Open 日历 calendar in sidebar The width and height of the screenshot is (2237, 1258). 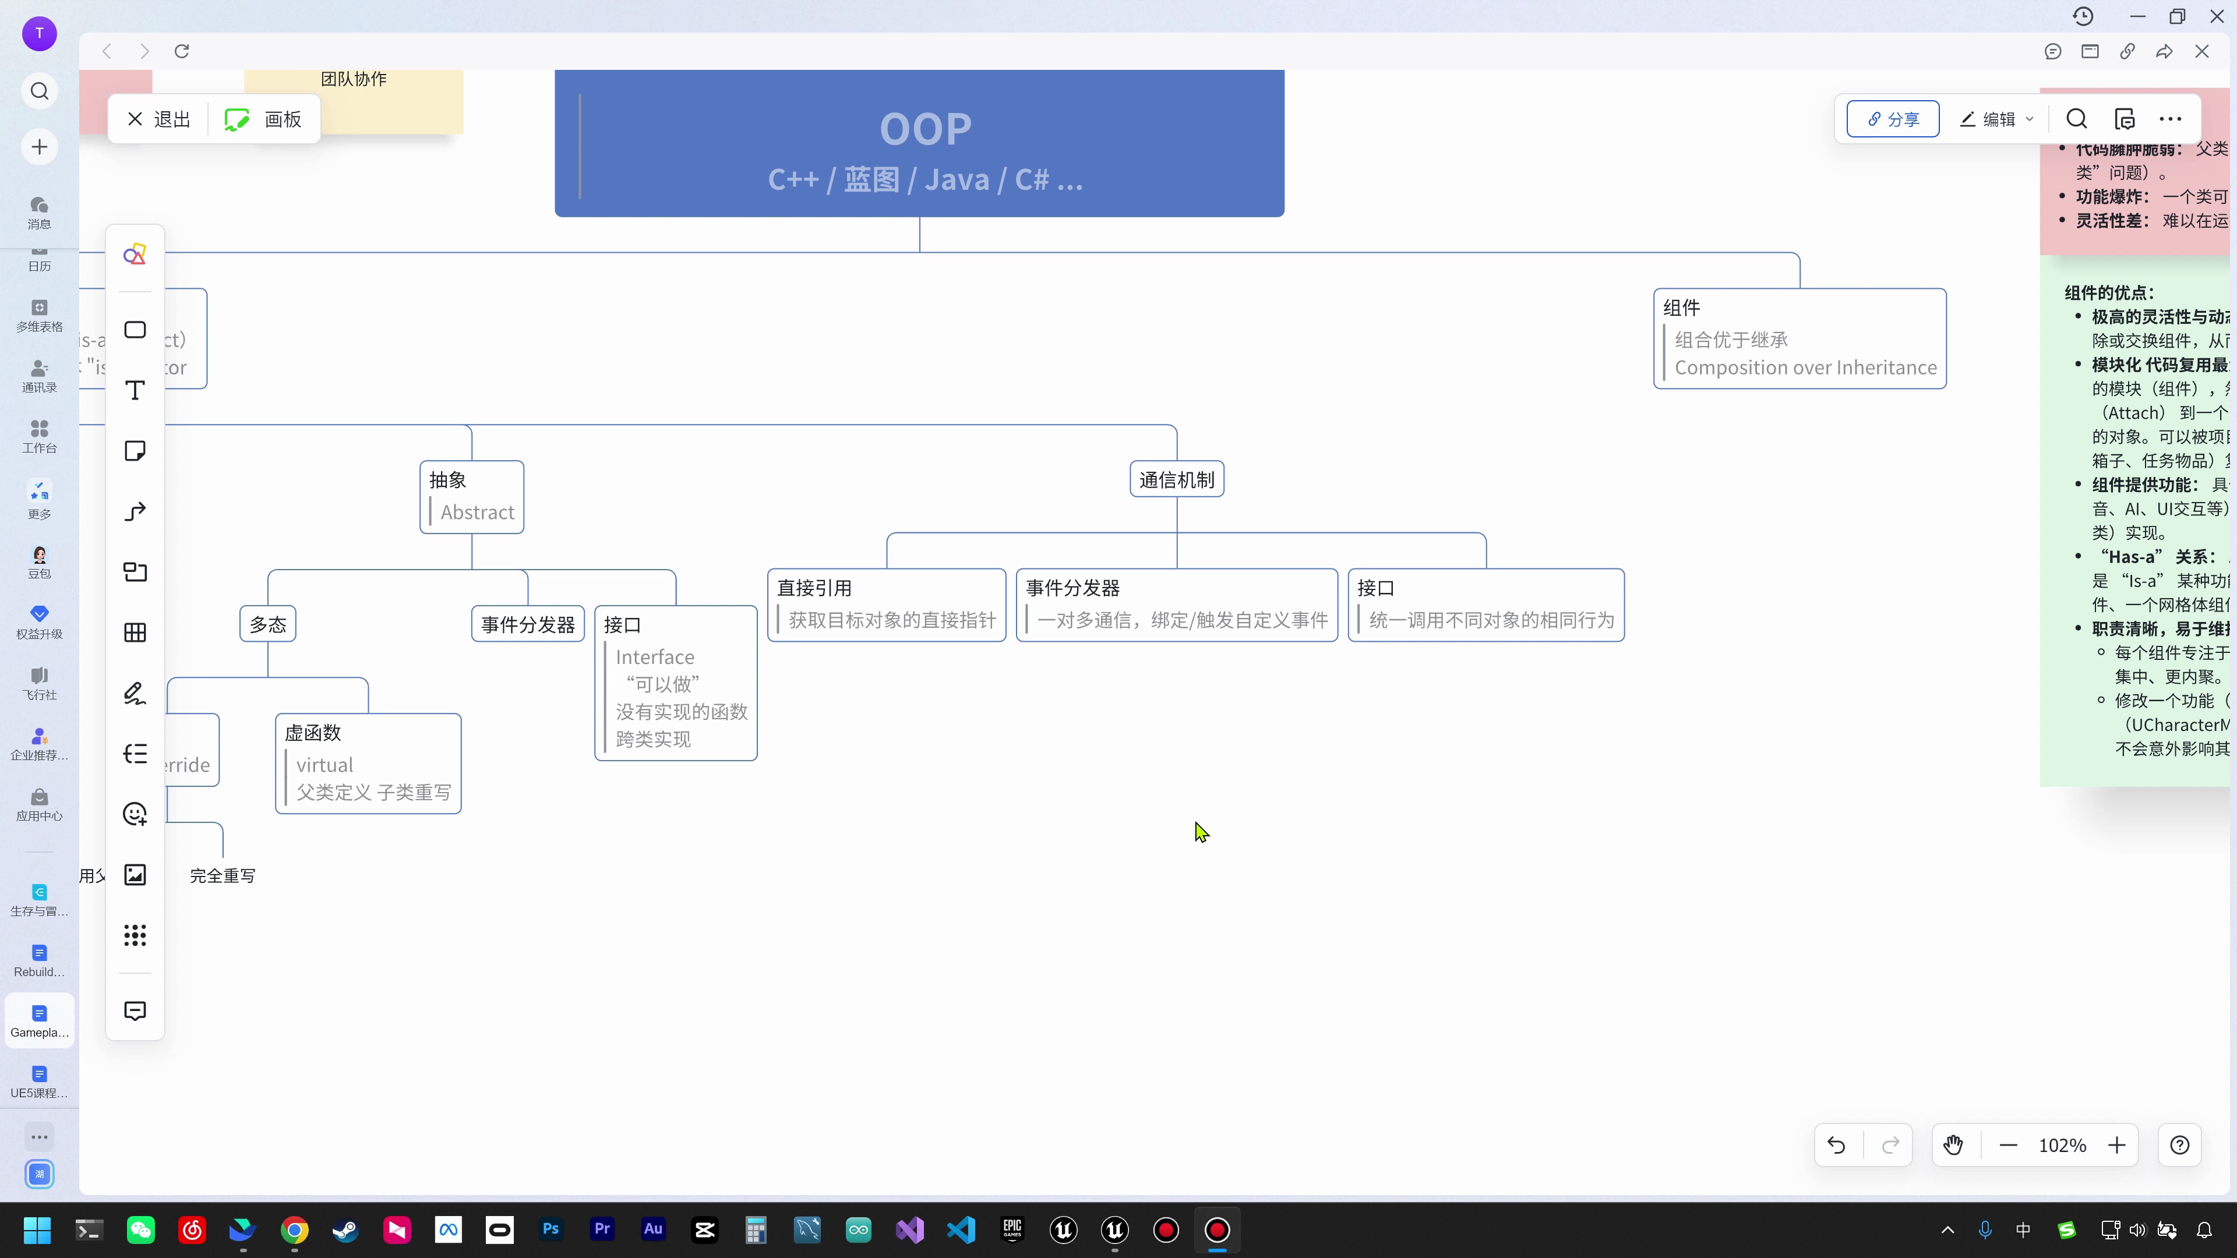point(39,260)
